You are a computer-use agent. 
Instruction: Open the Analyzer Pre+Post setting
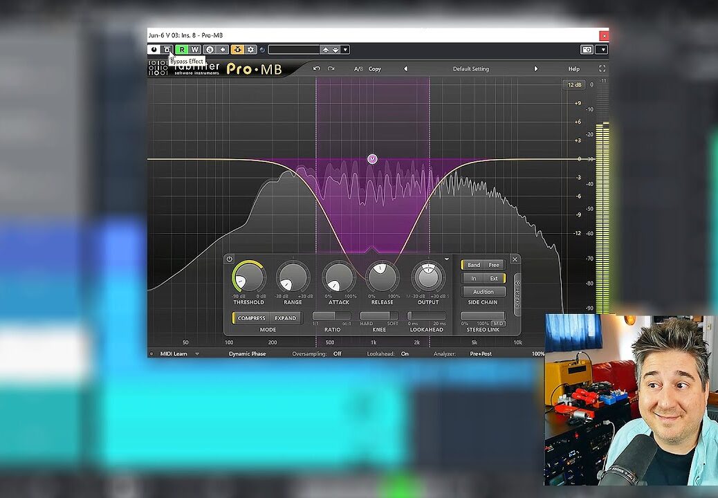pyautogui.click(x=481, y=354)
